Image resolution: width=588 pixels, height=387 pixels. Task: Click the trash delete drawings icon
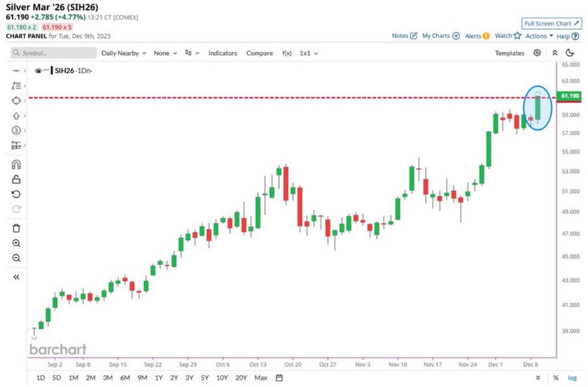[x=16, y=228]
